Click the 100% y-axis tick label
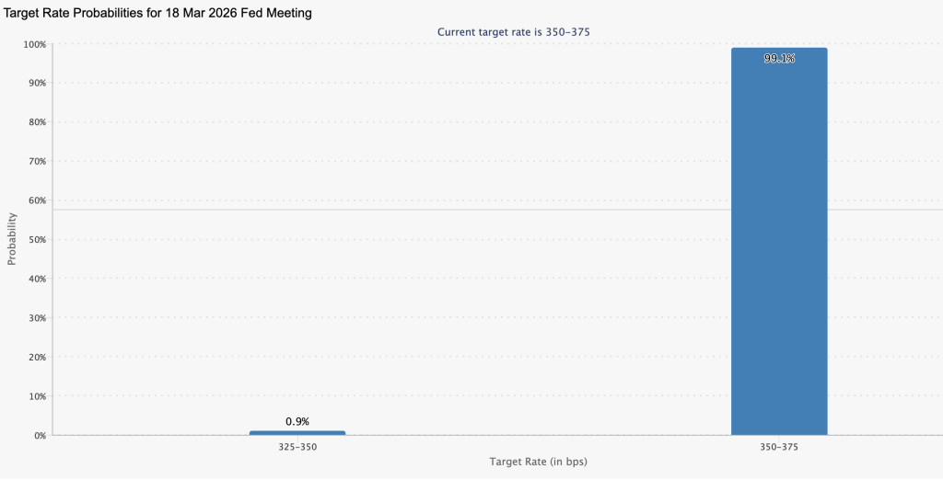This screenshot has width=943, height=480. pyautogui.click(x=35, y=44)
